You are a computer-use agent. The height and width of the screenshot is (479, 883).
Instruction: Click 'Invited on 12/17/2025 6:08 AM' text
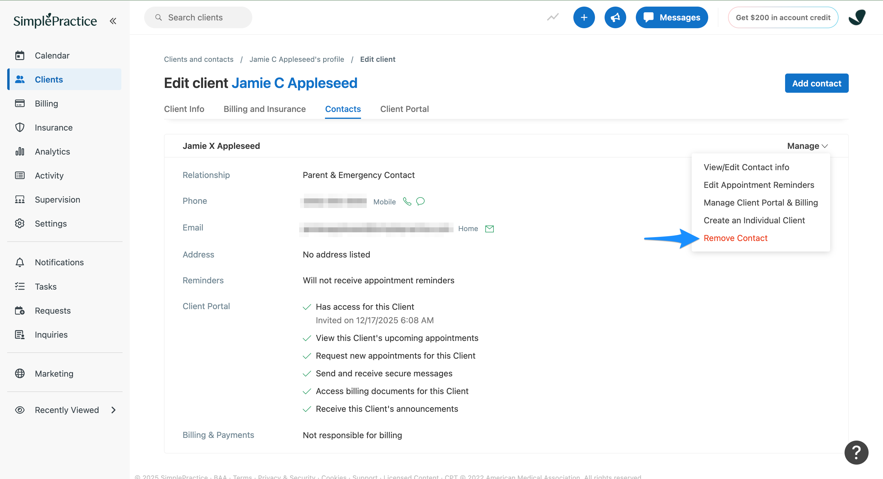pos(375,320)
